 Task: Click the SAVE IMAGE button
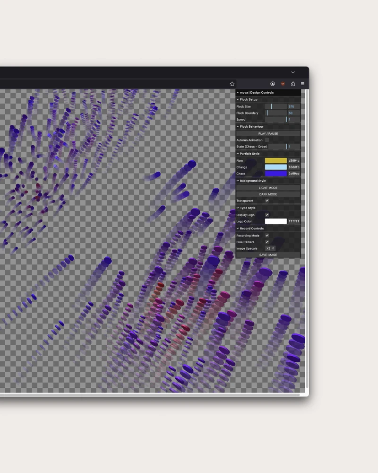[268, 255]
